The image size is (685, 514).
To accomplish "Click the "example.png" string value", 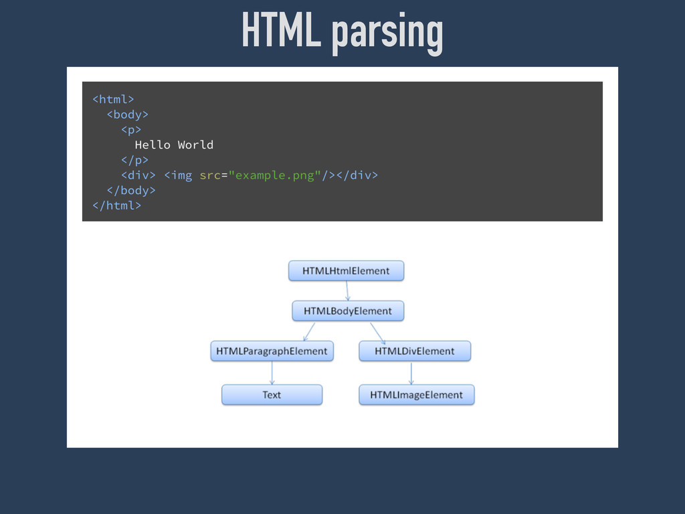I will (x=275, y=175).
